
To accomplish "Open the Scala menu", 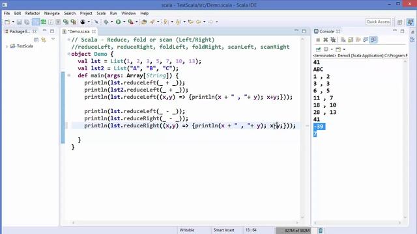I will [x=101, y=13].
